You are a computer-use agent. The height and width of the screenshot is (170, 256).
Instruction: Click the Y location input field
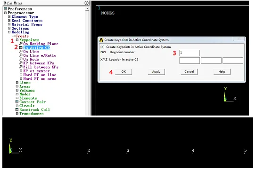point(211,61)
